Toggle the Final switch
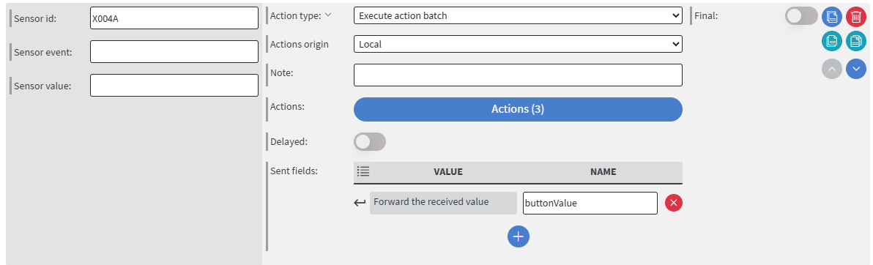The image size is (873, 265). click(x=801, y=16)
